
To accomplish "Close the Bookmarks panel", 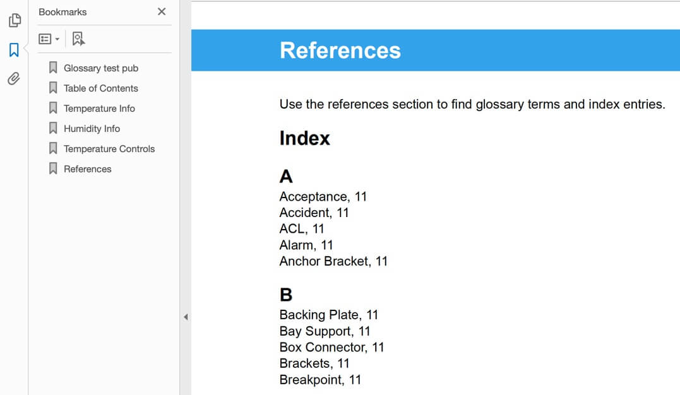I will 161,12.
